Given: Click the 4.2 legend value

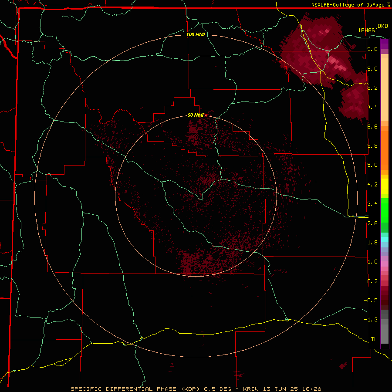Looking at the screenshot, I should [372, 185].
